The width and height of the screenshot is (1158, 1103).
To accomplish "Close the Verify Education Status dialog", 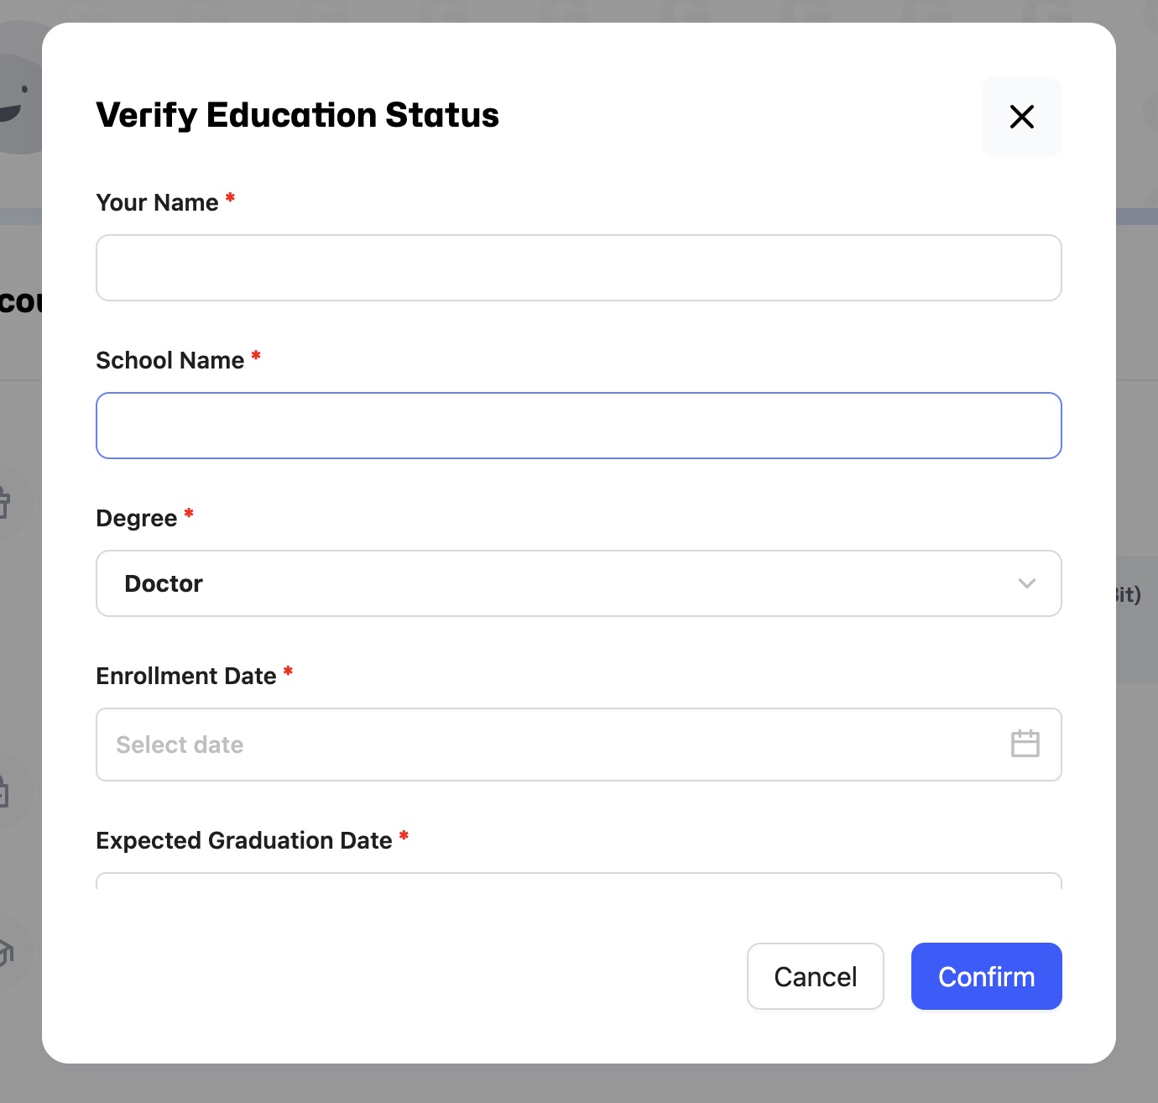I will (x=1021, y=117).
